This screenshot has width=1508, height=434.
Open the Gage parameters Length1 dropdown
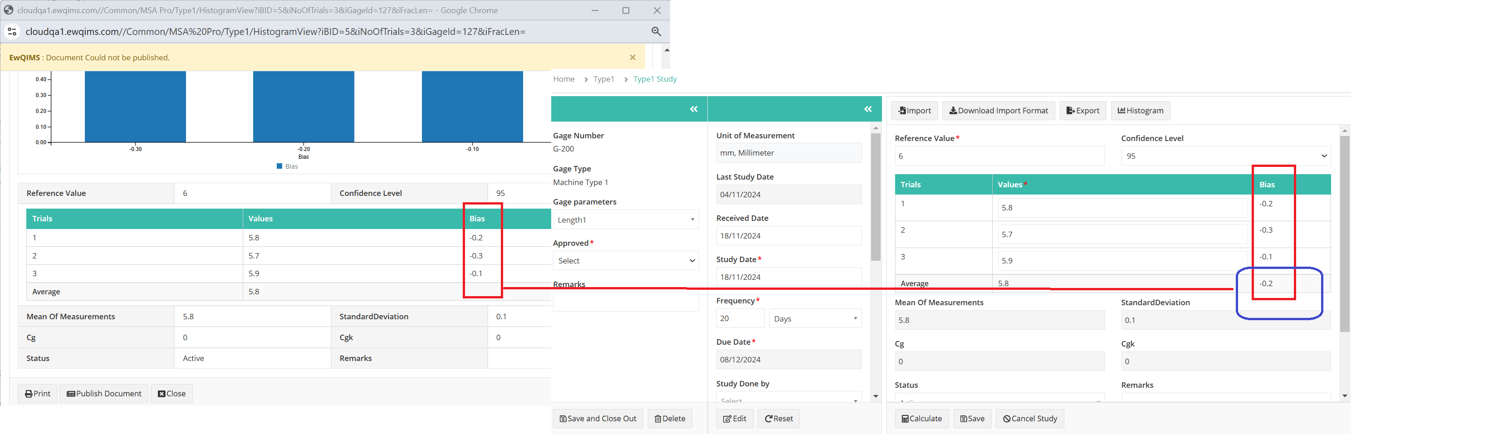point(626,219)
